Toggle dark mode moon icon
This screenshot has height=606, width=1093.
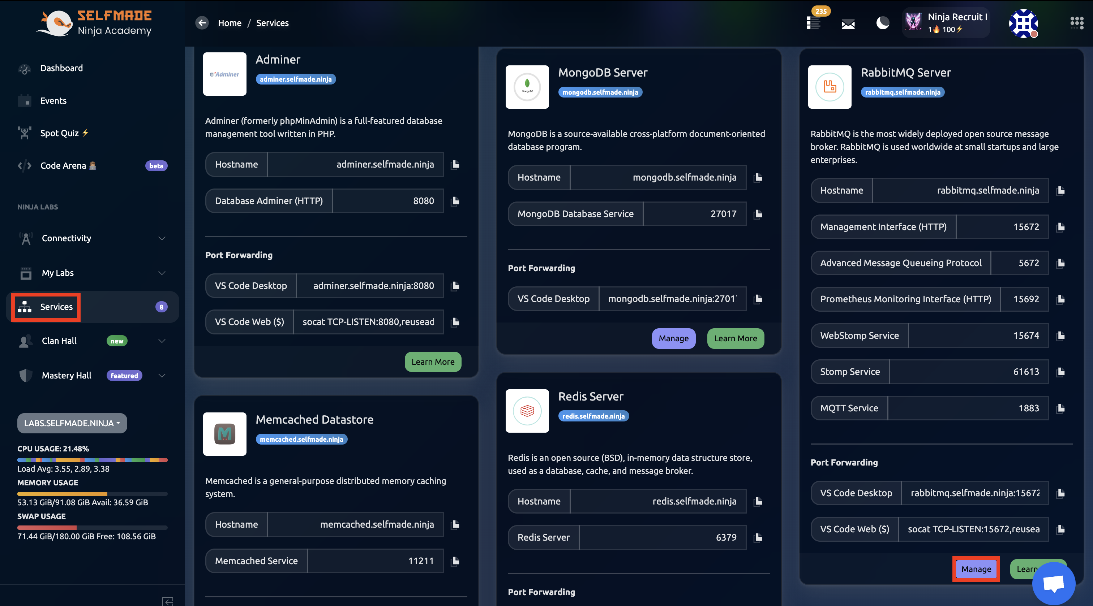883,23
